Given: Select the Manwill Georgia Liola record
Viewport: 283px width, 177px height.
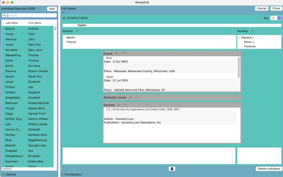Looking at the screenshot, I should tap(28, 145).
